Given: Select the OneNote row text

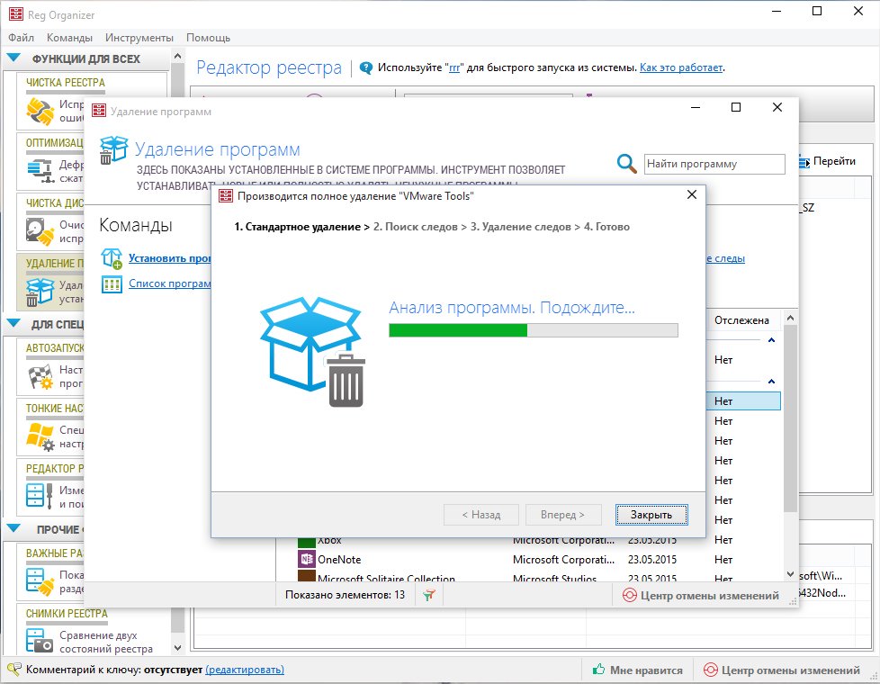Looking at the screenshot, I should click(x=339, y=559).
